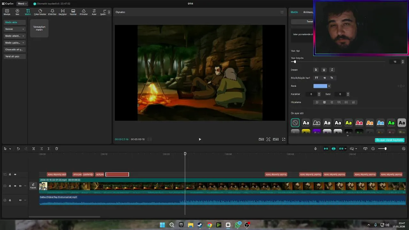Apply the red Aa preset style
The height and width of the screenshot is (230, 409).
(359, 123)
